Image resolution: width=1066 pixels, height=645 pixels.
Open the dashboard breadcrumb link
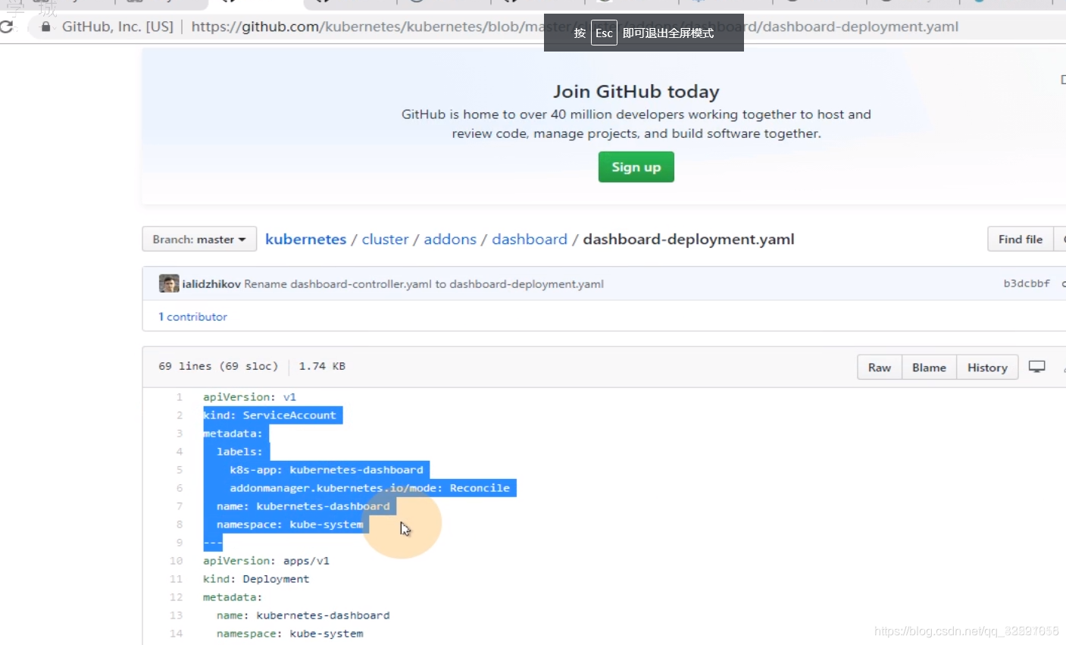530,240
